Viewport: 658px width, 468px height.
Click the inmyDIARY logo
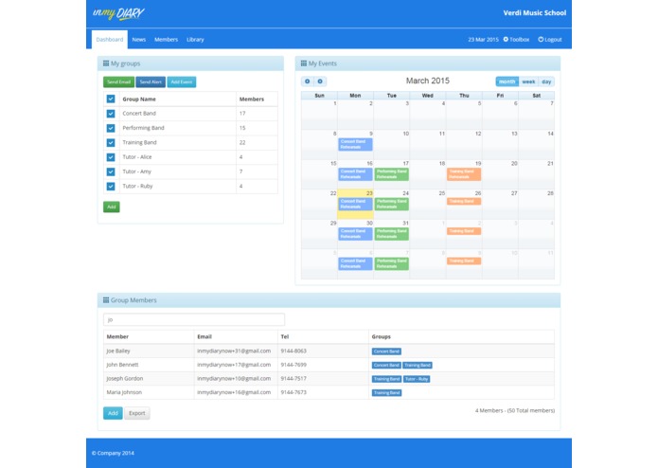click(118, 13)
